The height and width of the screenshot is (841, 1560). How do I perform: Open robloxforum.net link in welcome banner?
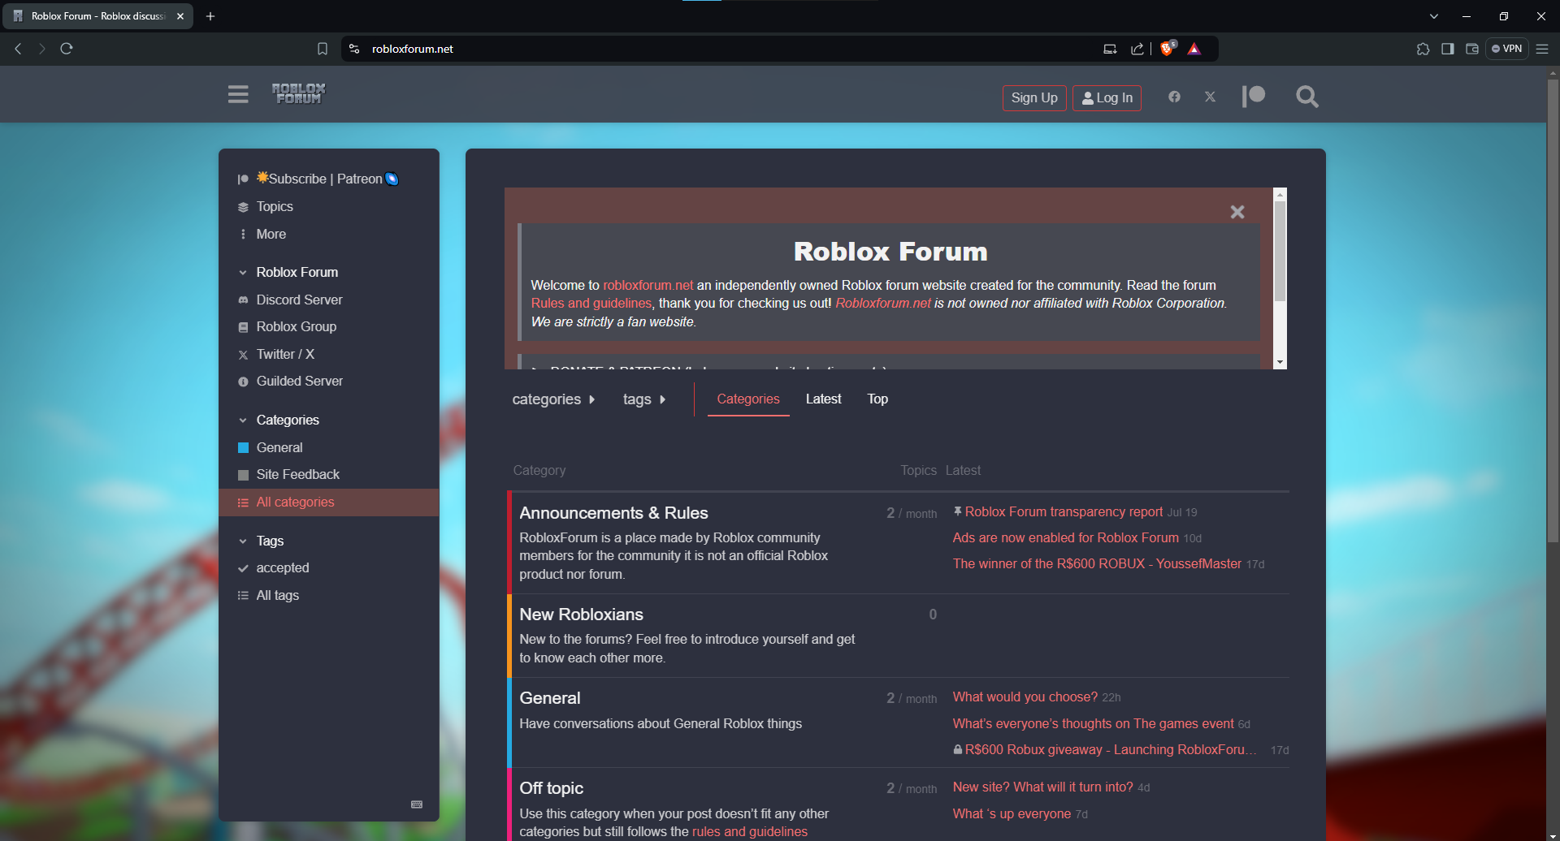(x=648, y=285)
